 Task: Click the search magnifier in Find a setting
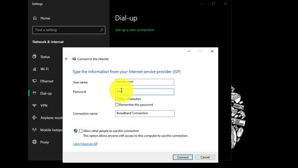102,30
